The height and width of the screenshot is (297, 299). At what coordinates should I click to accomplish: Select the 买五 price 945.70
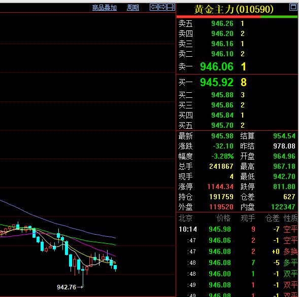[x=222, y=125]
